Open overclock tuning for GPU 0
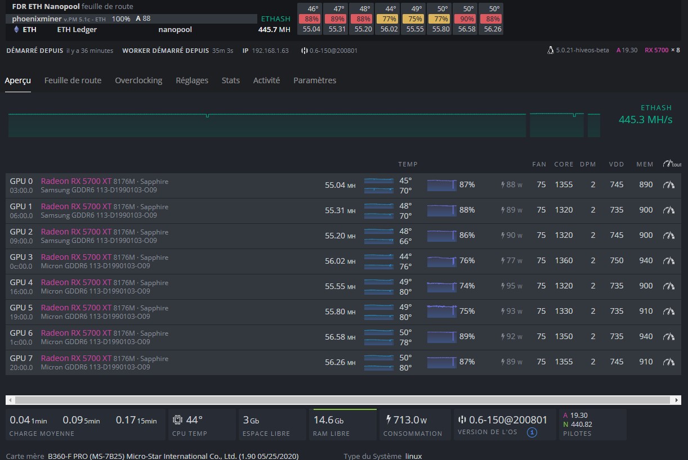The height and width of the screenshot is (460, 688). click(x=669, y=184)
